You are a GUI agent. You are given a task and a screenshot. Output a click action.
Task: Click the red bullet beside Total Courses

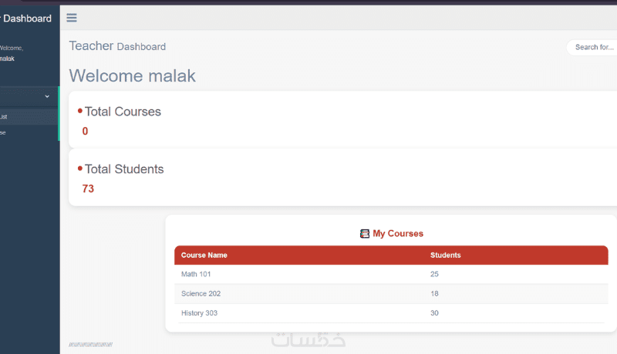click(x=80, y=111)
